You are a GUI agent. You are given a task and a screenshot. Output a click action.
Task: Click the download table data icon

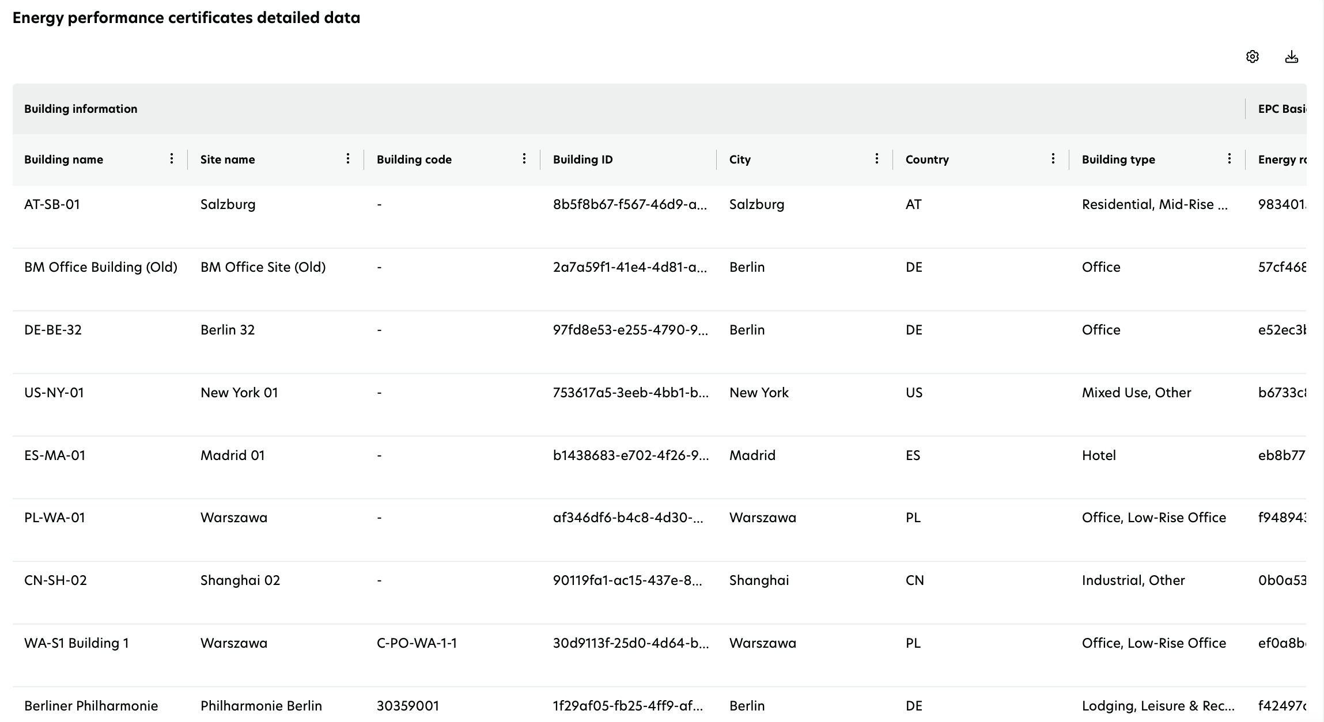pyautogui.click(x=1291, y=56)
